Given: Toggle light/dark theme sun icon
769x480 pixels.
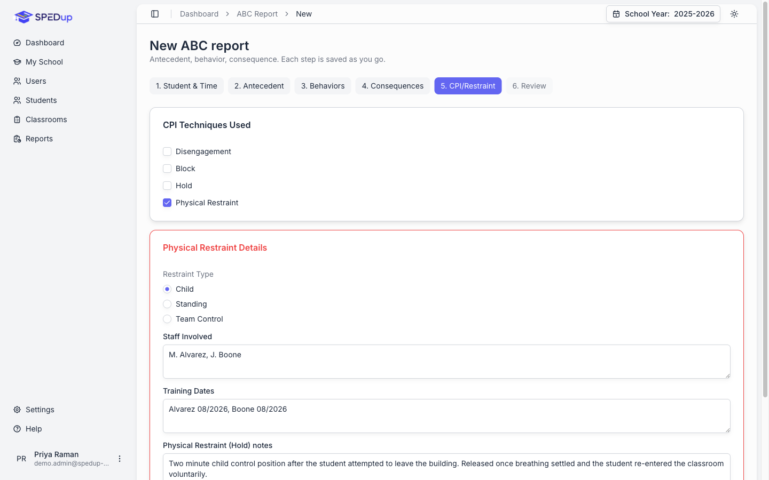Looking at the screenshot, I should click(x=734, y=14).
